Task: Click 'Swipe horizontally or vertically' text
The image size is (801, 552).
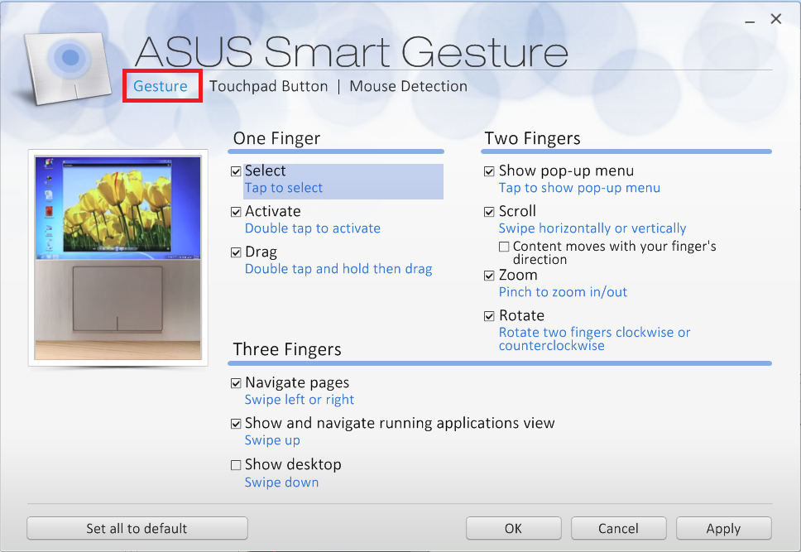Action: pyautogui.click(x=592, y=228)
